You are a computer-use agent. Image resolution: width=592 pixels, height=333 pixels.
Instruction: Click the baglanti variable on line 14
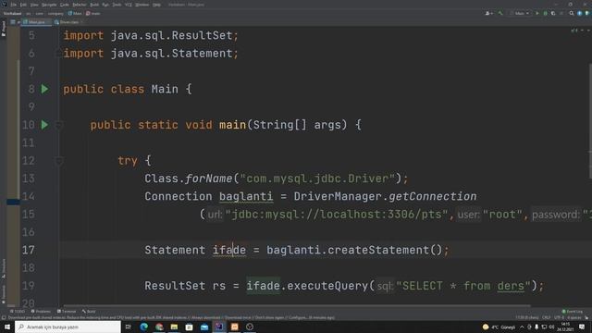(x=246, y=196)
